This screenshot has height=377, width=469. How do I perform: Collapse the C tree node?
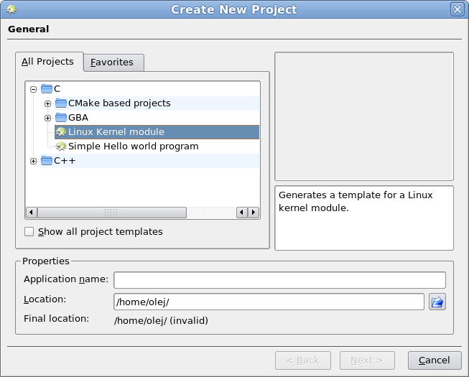(x=33, y=89)
